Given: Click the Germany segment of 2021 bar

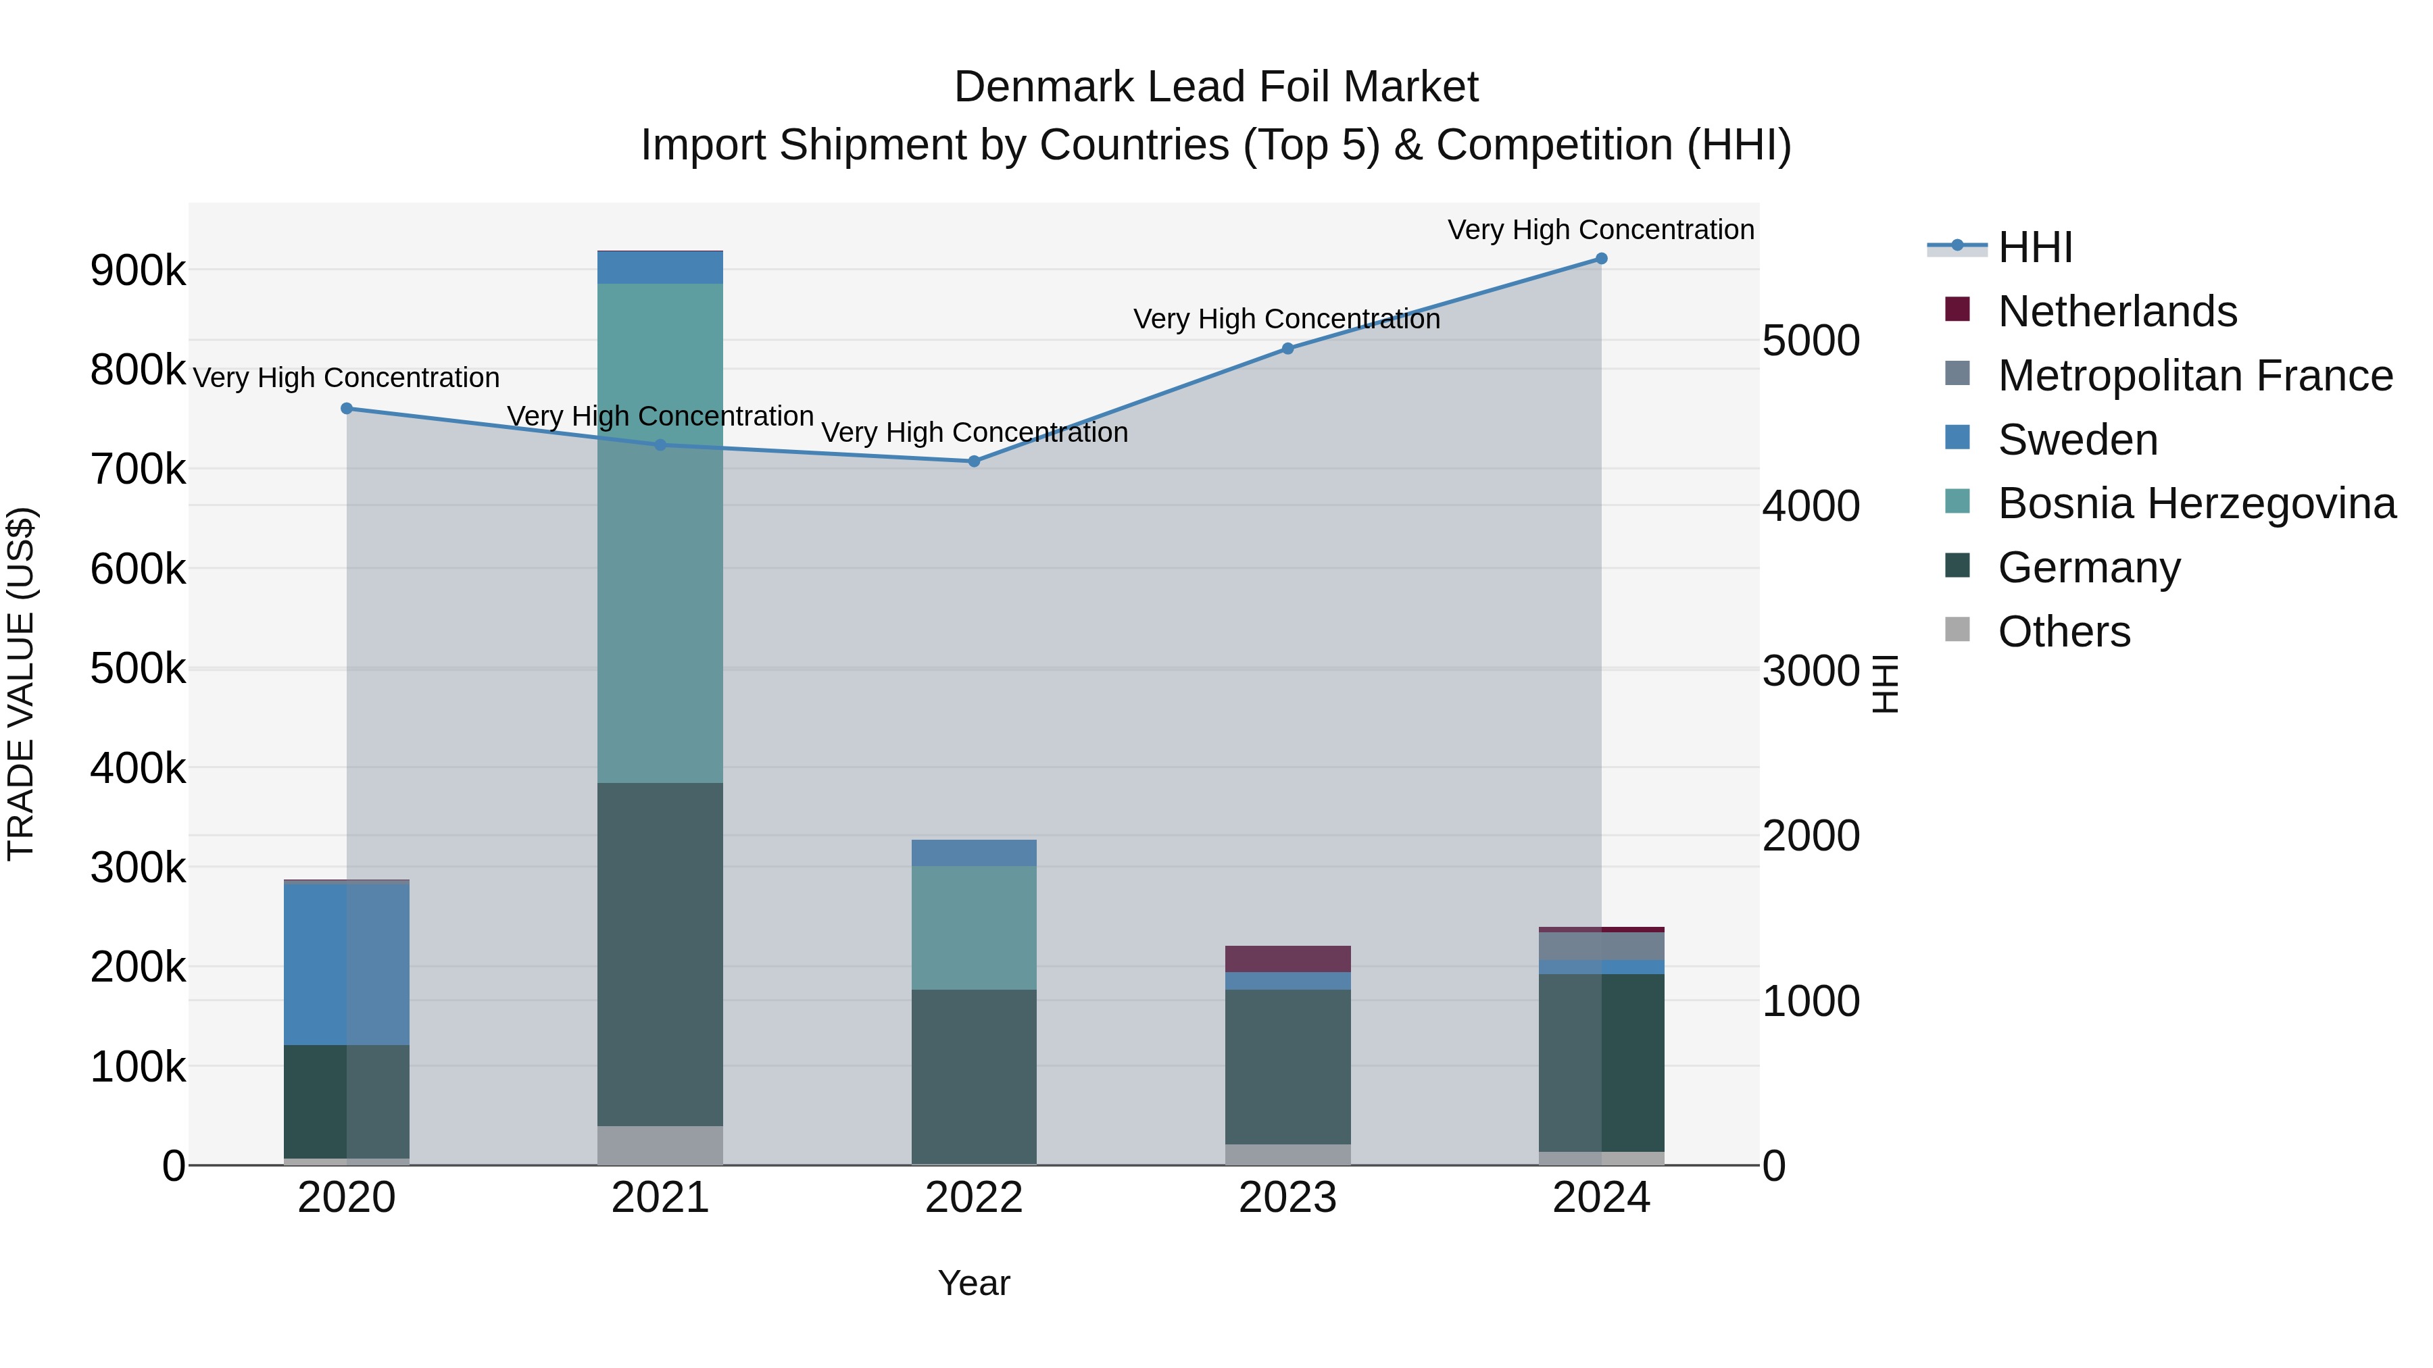Looking at the screenshot, I should tap(660, 955).
